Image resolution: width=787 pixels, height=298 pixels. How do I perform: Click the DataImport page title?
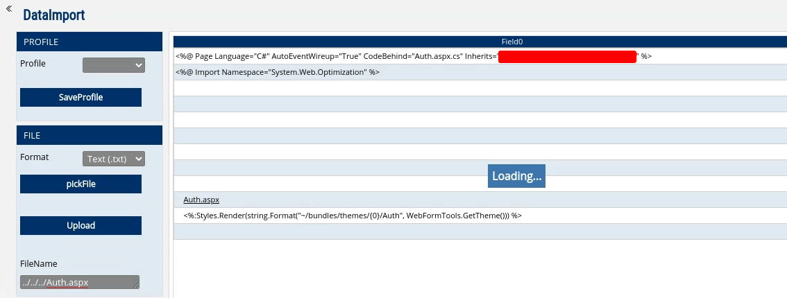click(54, 15)
